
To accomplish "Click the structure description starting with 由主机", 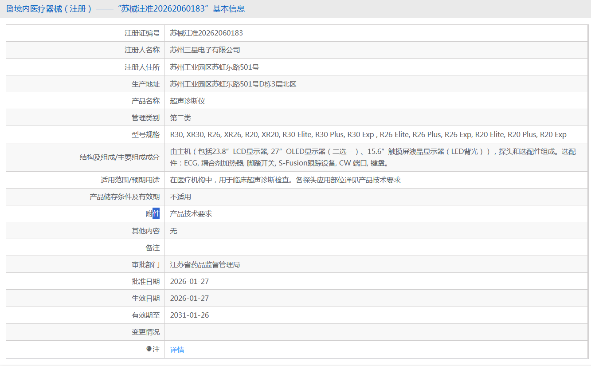I will [373, 157].
